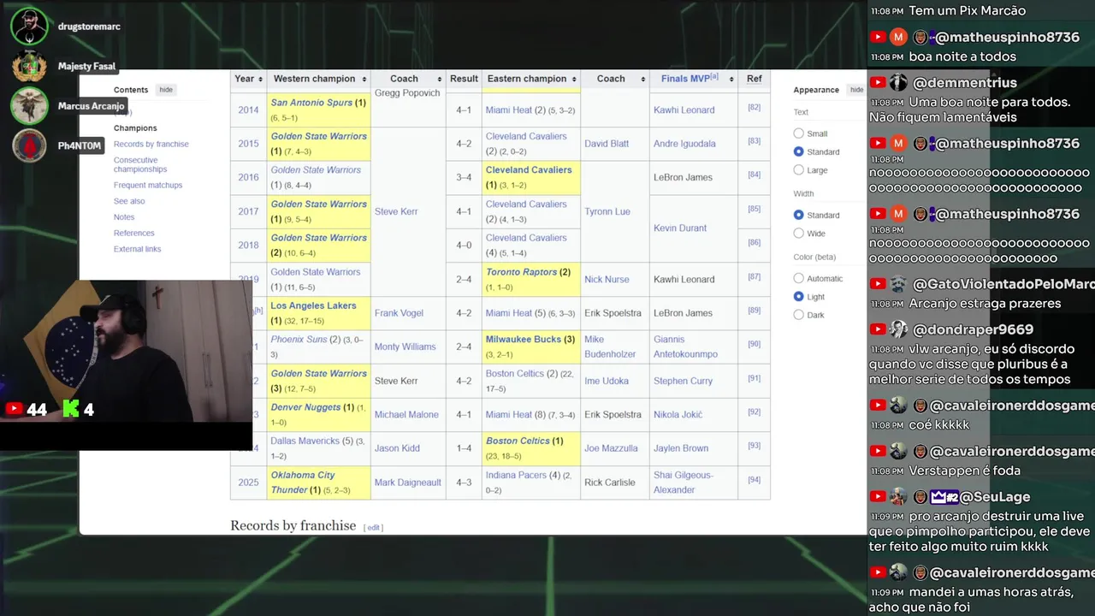Viewport: 1095px width, 616px height.
Task: Sort table by Year column
Action: tap(249, 79)
